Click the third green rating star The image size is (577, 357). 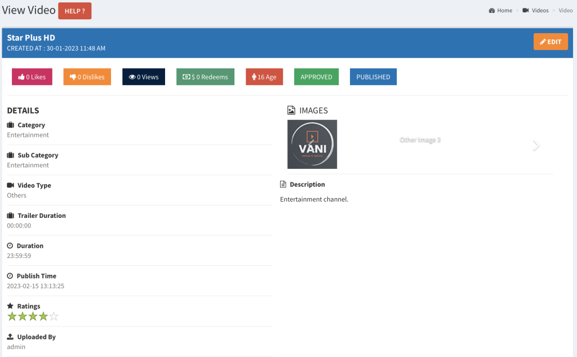pyautogui.click(x=33, y=316)
